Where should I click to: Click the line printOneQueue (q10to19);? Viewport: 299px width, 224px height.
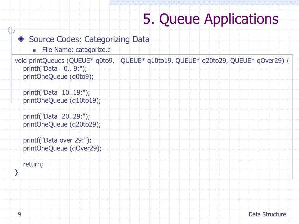coord(62,101)
